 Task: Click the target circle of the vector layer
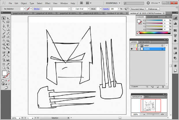tap(162, 46)
